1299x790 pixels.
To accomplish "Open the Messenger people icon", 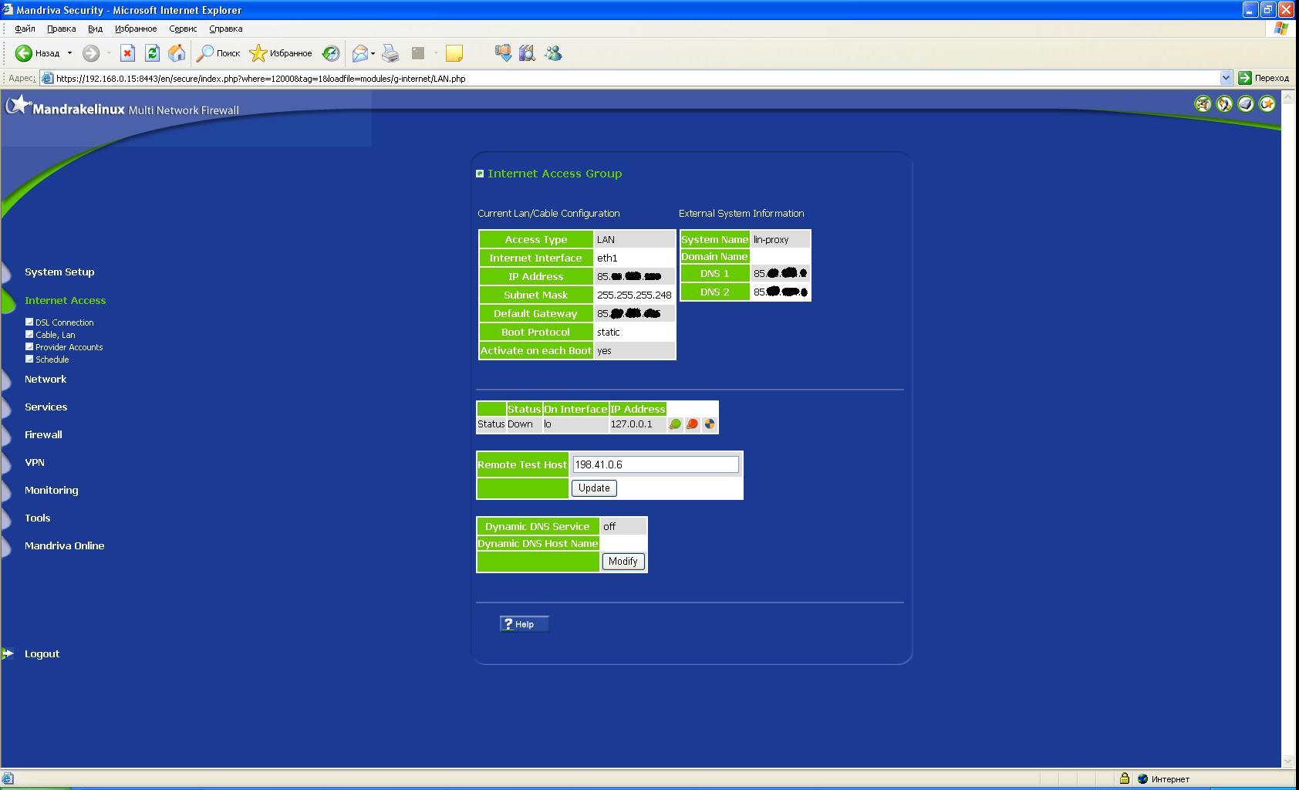I will pos(553,53).
